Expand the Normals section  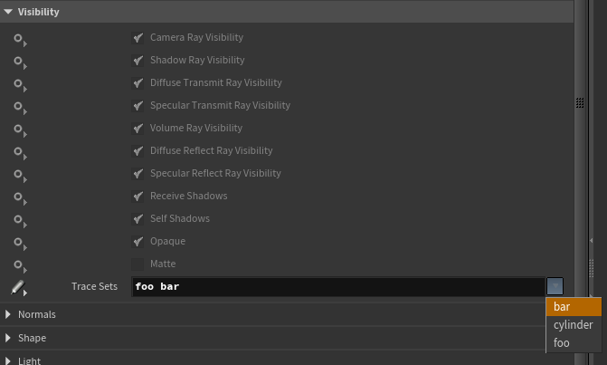[9, 314]
